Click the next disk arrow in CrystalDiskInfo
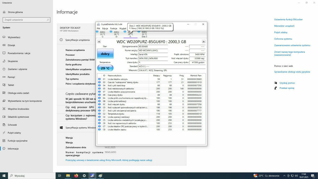The height and width of the screenshot is (179, 318). coord(204,42)
